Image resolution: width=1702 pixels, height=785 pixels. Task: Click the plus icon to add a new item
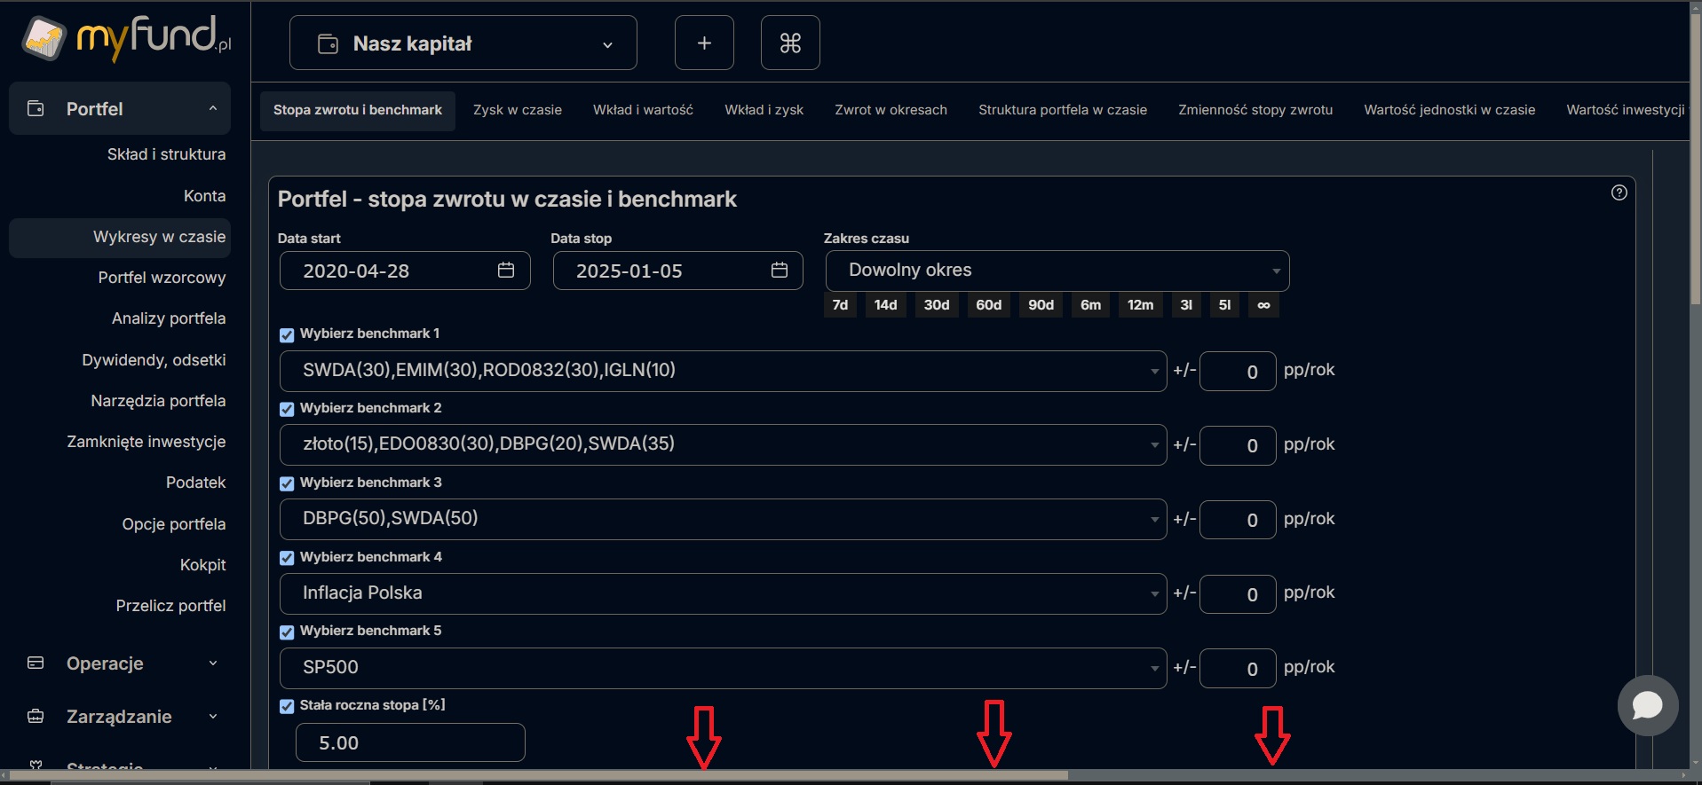pos(704,43)
